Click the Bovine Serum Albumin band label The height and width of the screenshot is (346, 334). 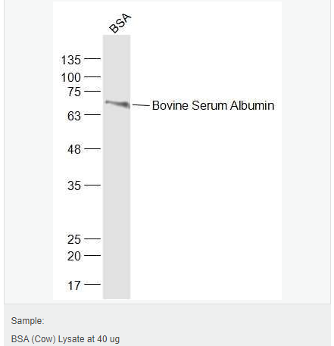(x=213, y=105)
